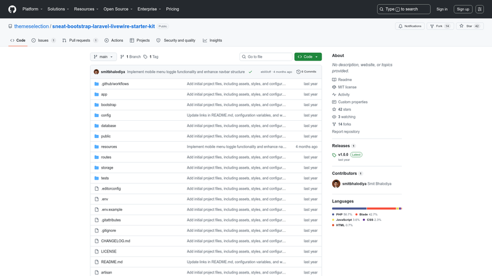Click the .editorconfig file icon
The height and width of the screenshot is (276, 492).
[x=97, y=189]
